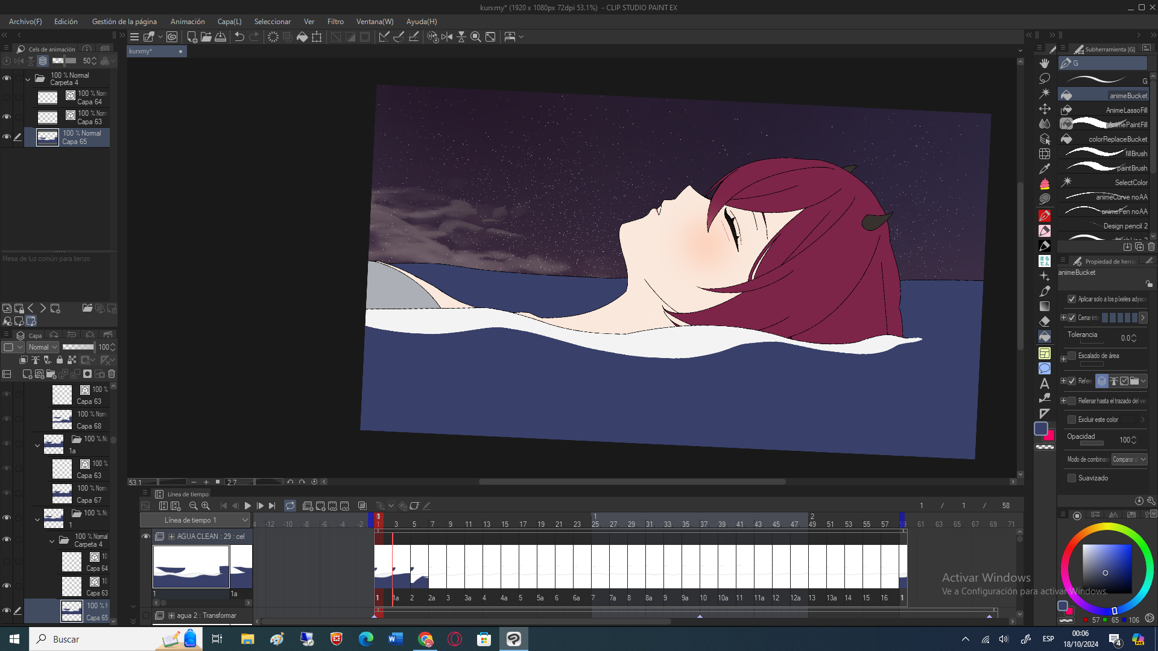Select the Eraser tool

point(1045,321)
